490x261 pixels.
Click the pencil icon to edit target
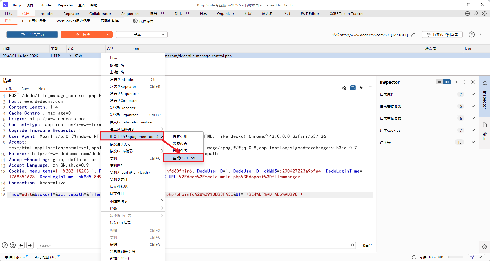[413, 35]
